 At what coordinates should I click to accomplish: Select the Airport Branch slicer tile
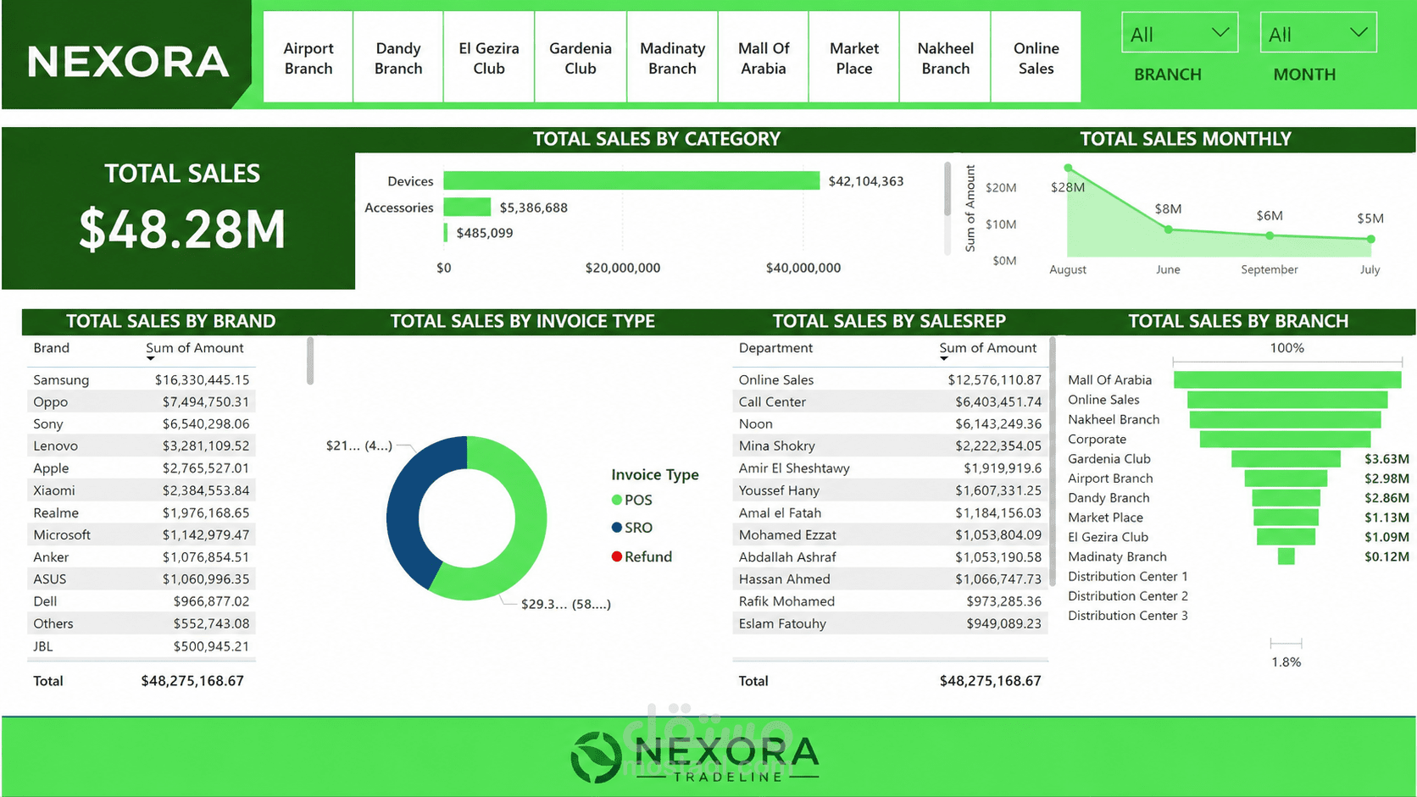(308, 57)
